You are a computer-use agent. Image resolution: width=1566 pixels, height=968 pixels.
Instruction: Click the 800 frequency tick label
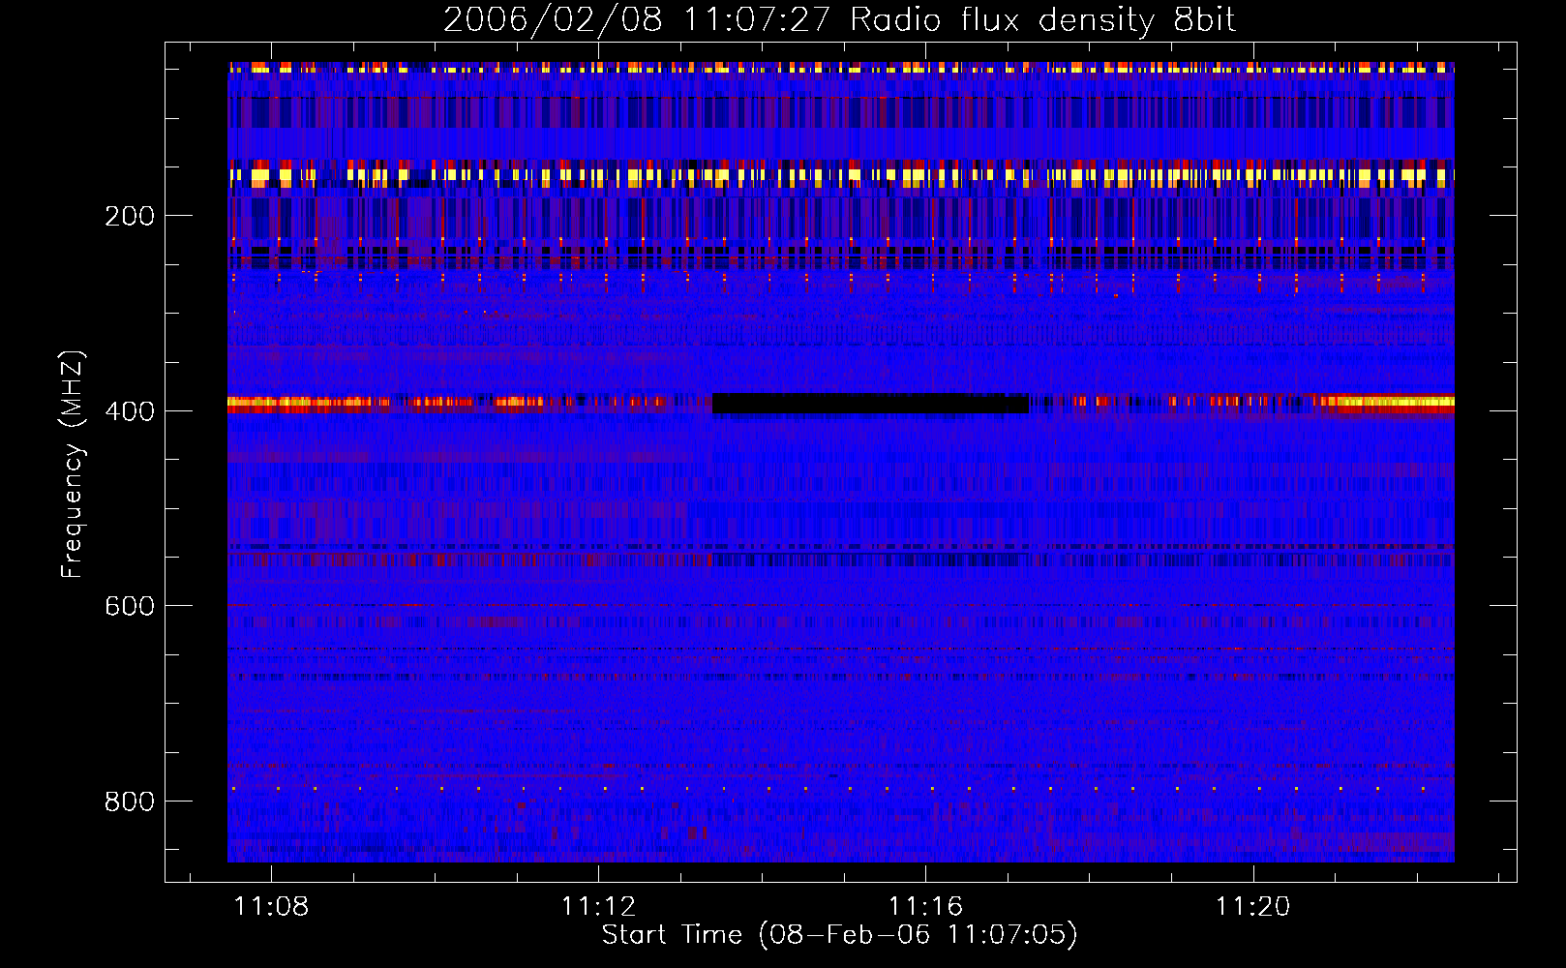pyautogui.click(x=130, y=802)
